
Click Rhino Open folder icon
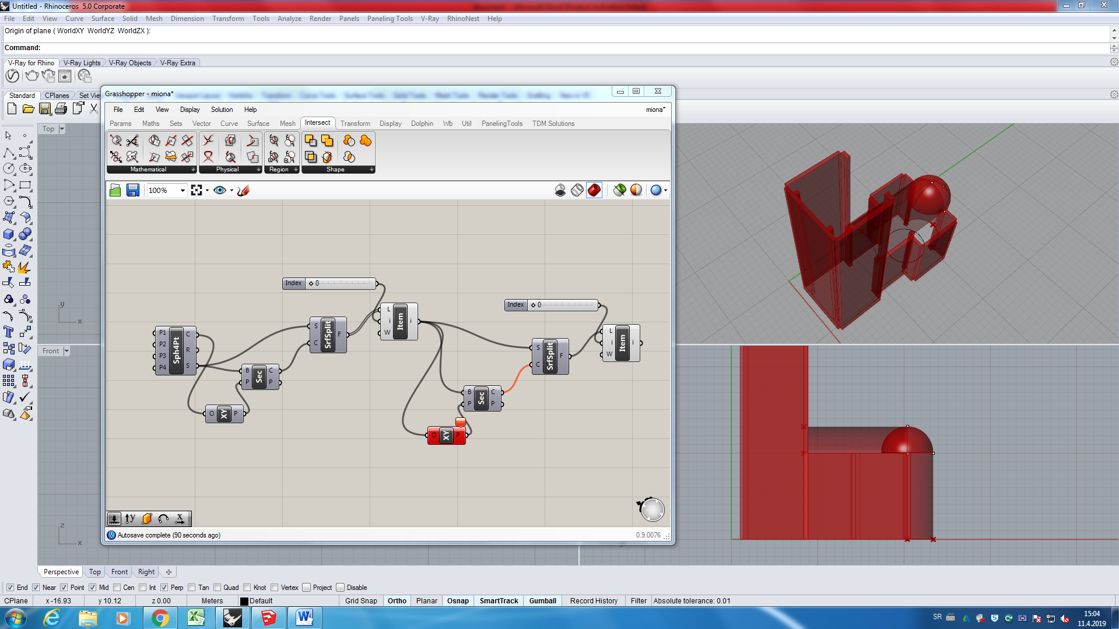[x=28, y=108]
